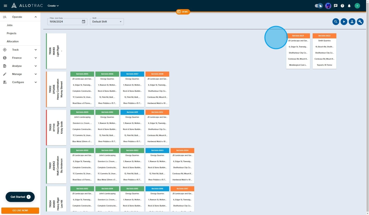Open Jobs in the sidebar
The width and height of the screenshot is (369, 215).
10,25
